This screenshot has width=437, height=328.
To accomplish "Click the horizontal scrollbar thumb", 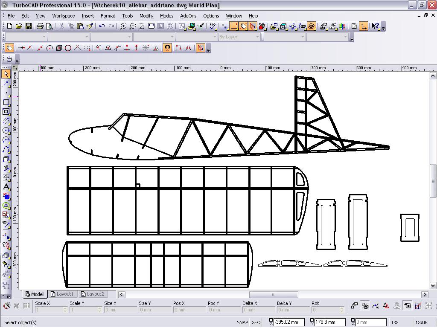I will click(x=274, y=294).
